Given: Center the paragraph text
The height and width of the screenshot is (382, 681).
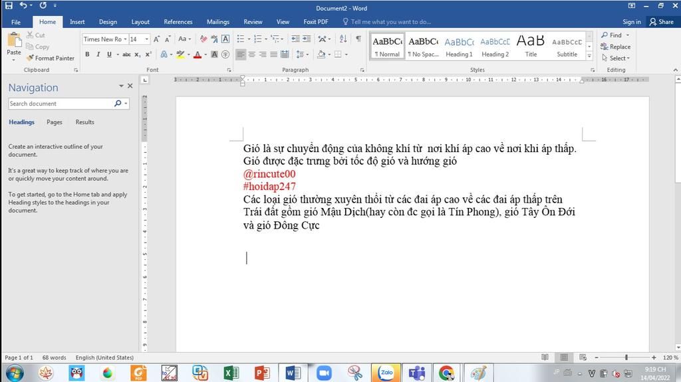Looking at the screenshot, I should (252, 54).
